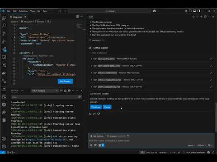The height and width of the screenshot is (162, 217).
Task: Click the UTF-8 encoding status item
Action: pyautogui.click(x=173, y=153)
